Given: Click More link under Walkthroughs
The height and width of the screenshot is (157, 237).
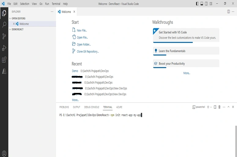Looking at the screenshot, I should [x=187, y=73].
